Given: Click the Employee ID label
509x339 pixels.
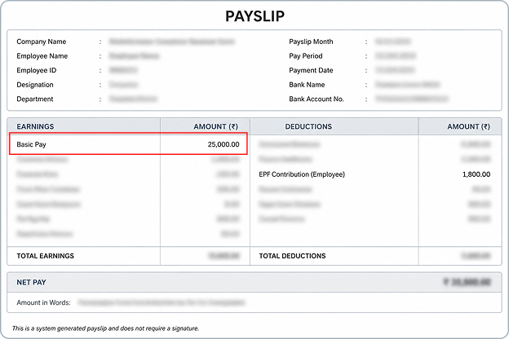Looking at the screenshot, I should tap(37, 70).
